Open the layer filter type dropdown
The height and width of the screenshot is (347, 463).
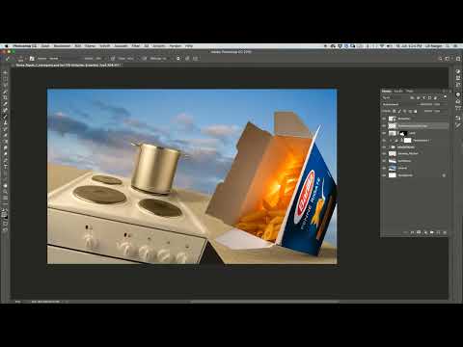point(395,97)
